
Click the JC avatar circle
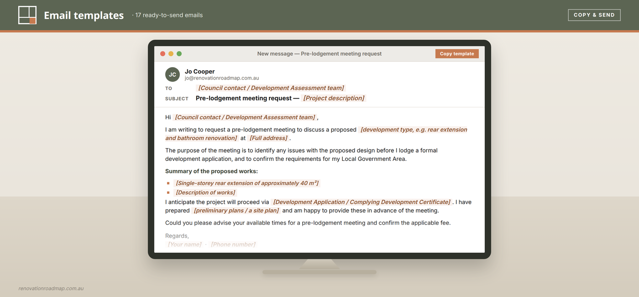point(173,74)
